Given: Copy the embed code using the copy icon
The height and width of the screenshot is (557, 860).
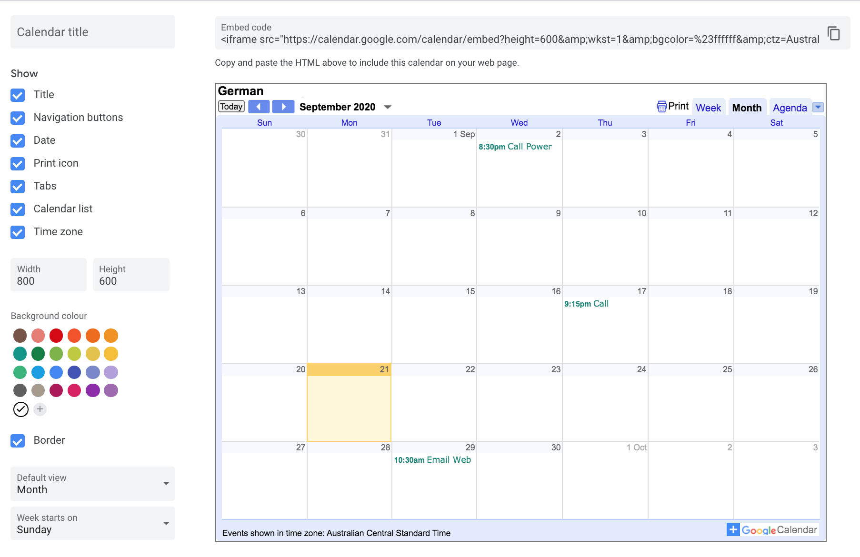Looking at the screenshot, I should coord(835,33).
